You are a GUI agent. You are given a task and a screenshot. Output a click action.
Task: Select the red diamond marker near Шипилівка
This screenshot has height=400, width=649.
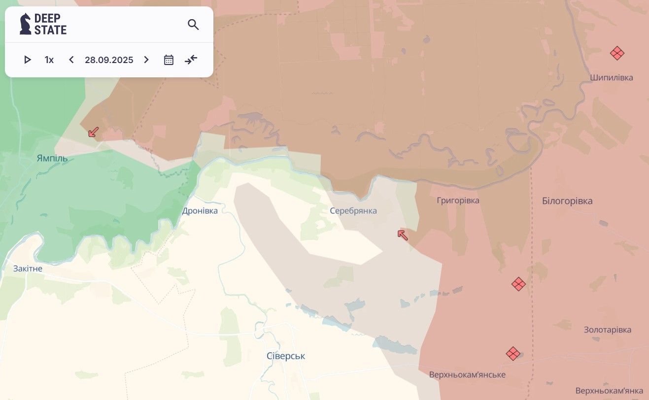point(617,53)
